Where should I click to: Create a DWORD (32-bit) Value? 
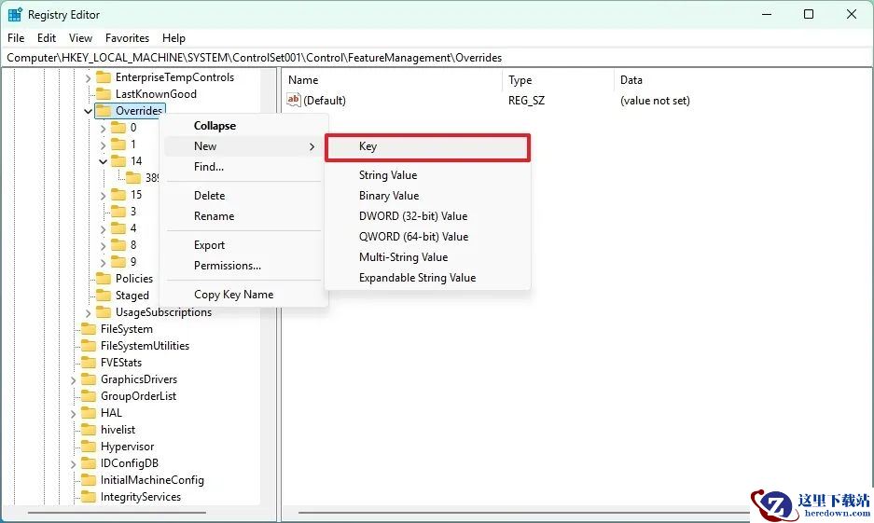pyautogui.click(x=427, y=216)
